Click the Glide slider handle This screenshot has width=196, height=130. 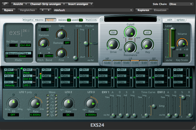tap(75, 58)
